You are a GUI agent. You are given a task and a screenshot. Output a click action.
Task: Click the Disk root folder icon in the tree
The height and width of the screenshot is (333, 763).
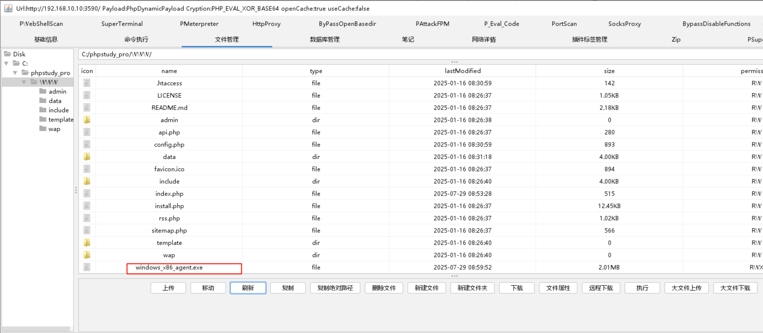coord(7,54)
